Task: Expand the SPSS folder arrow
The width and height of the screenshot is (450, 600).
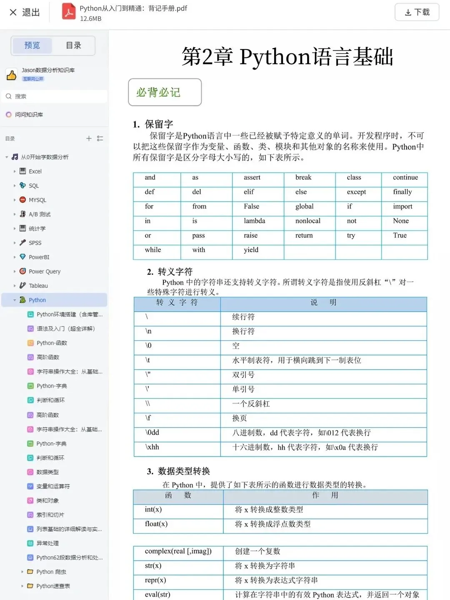Action: (15, 243)
